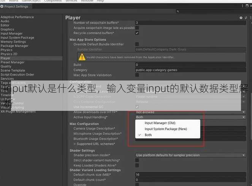Click the help question mark icon in Player header
Viewport: 252px width, 186px height.
[x=241, y=18]
